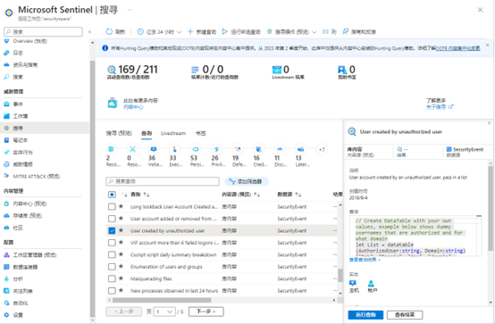Screen dimensions: 495x324
Task: Favorite the New processes observed query star
Action: tap(121, 290)
